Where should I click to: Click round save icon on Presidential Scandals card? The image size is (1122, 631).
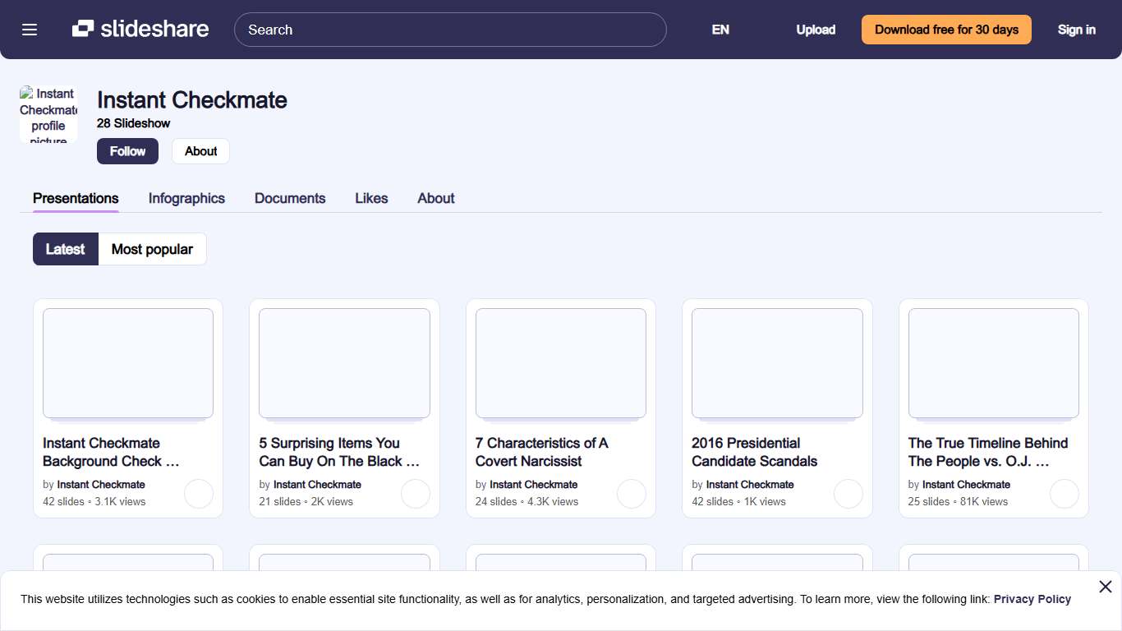click(x=848, y=494)
